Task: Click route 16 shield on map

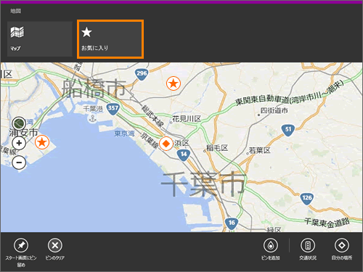Action: pos(232,223)
